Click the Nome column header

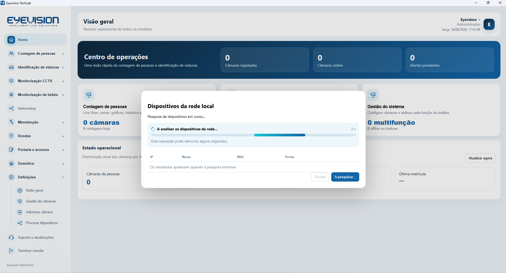click(186, 157)
